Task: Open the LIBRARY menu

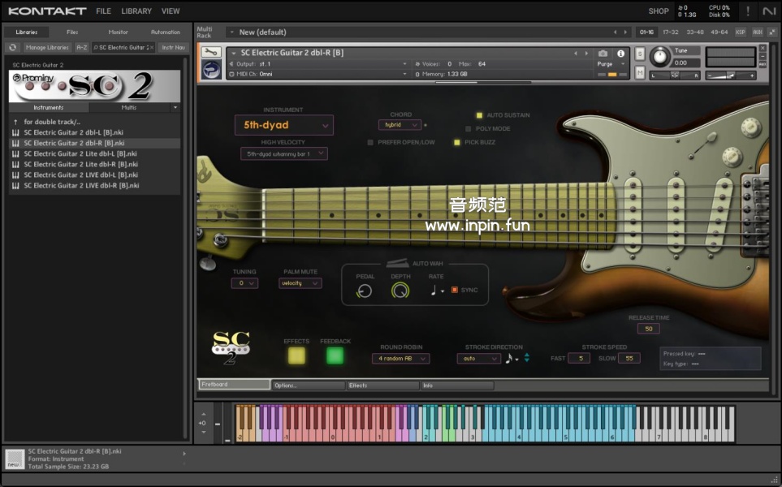Action: (x=136, y=11)
